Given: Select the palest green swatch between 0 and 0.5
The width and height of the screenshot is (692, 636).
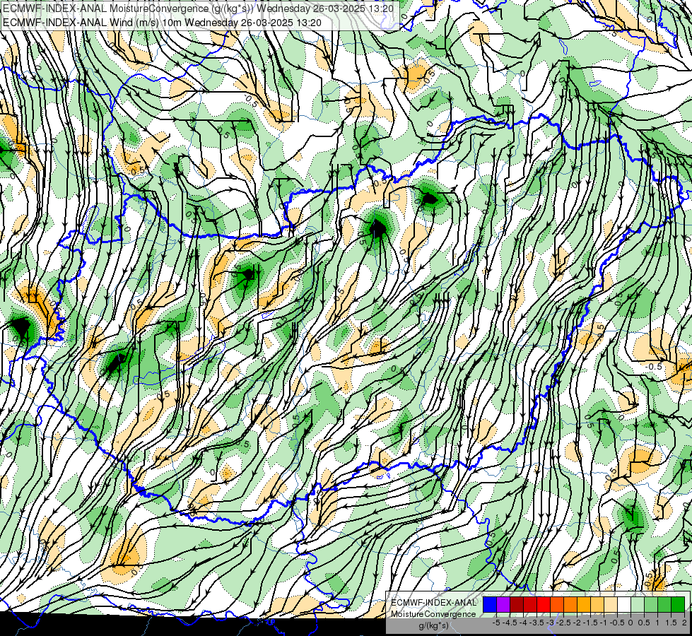Looking at the screenshot, I should click(x=638, y=605).
